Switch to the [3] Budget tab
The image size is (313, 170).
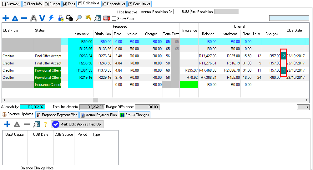click(x=53, y=4)
